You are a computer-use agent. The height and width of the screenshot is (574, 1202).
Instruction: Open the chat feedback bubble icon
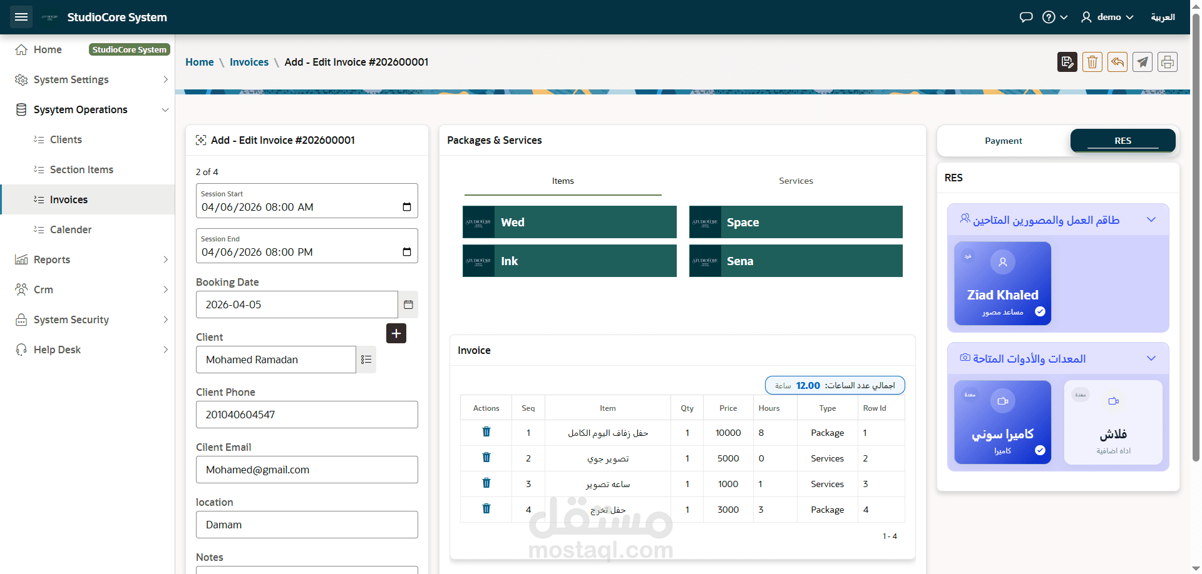[x=1026, y=17]
